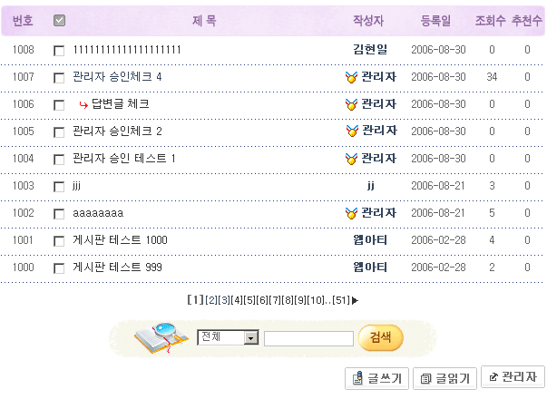The image size is (547, 399).
Task: Click the red reply arrow icon on row 1006
Action: click(x=83, y=104)
